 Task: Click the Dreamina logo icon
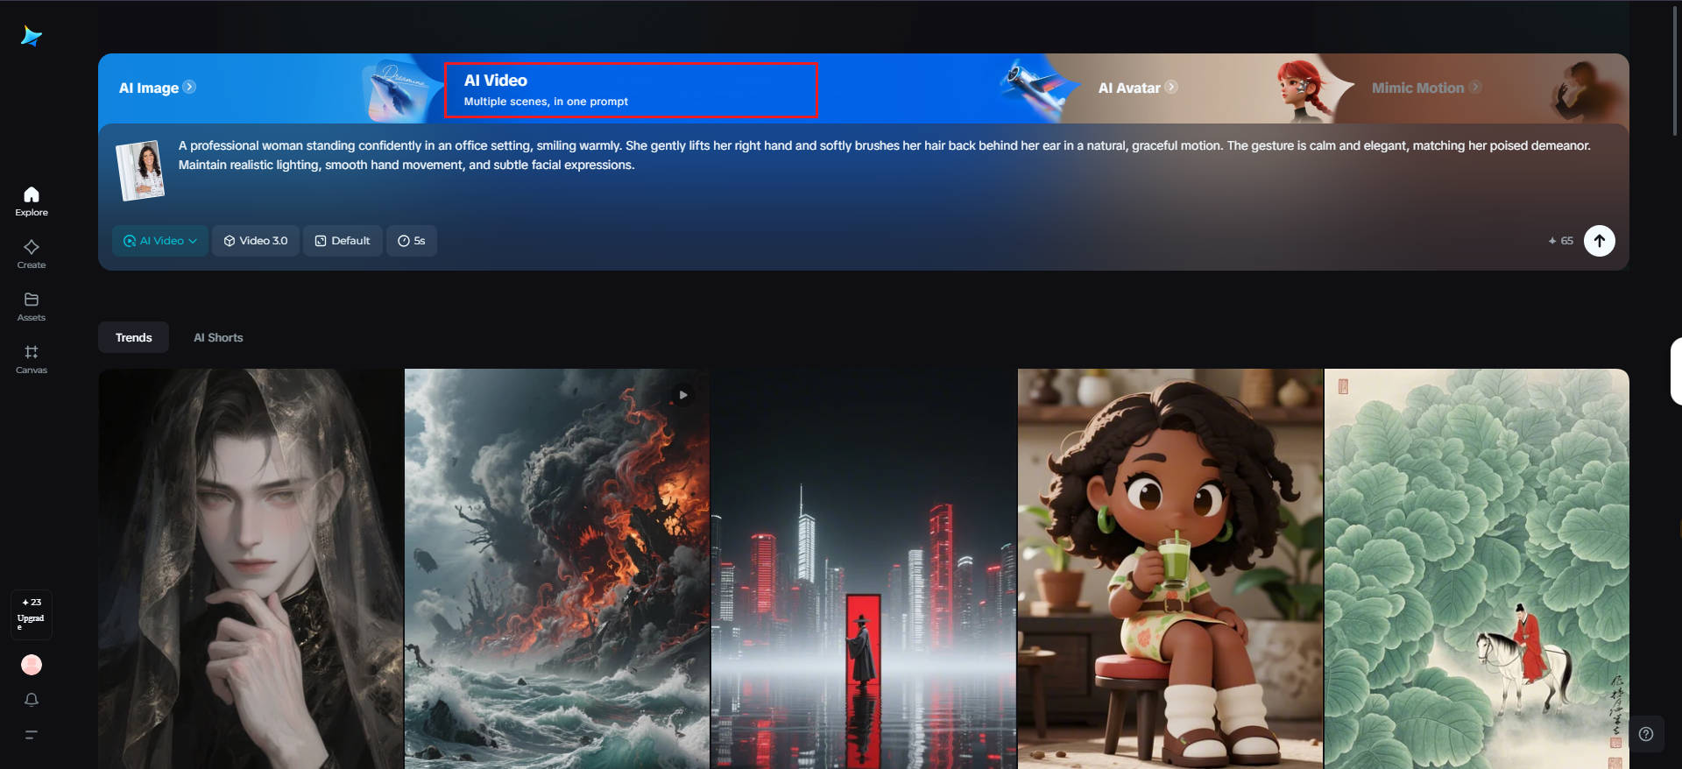coord(32,36)
